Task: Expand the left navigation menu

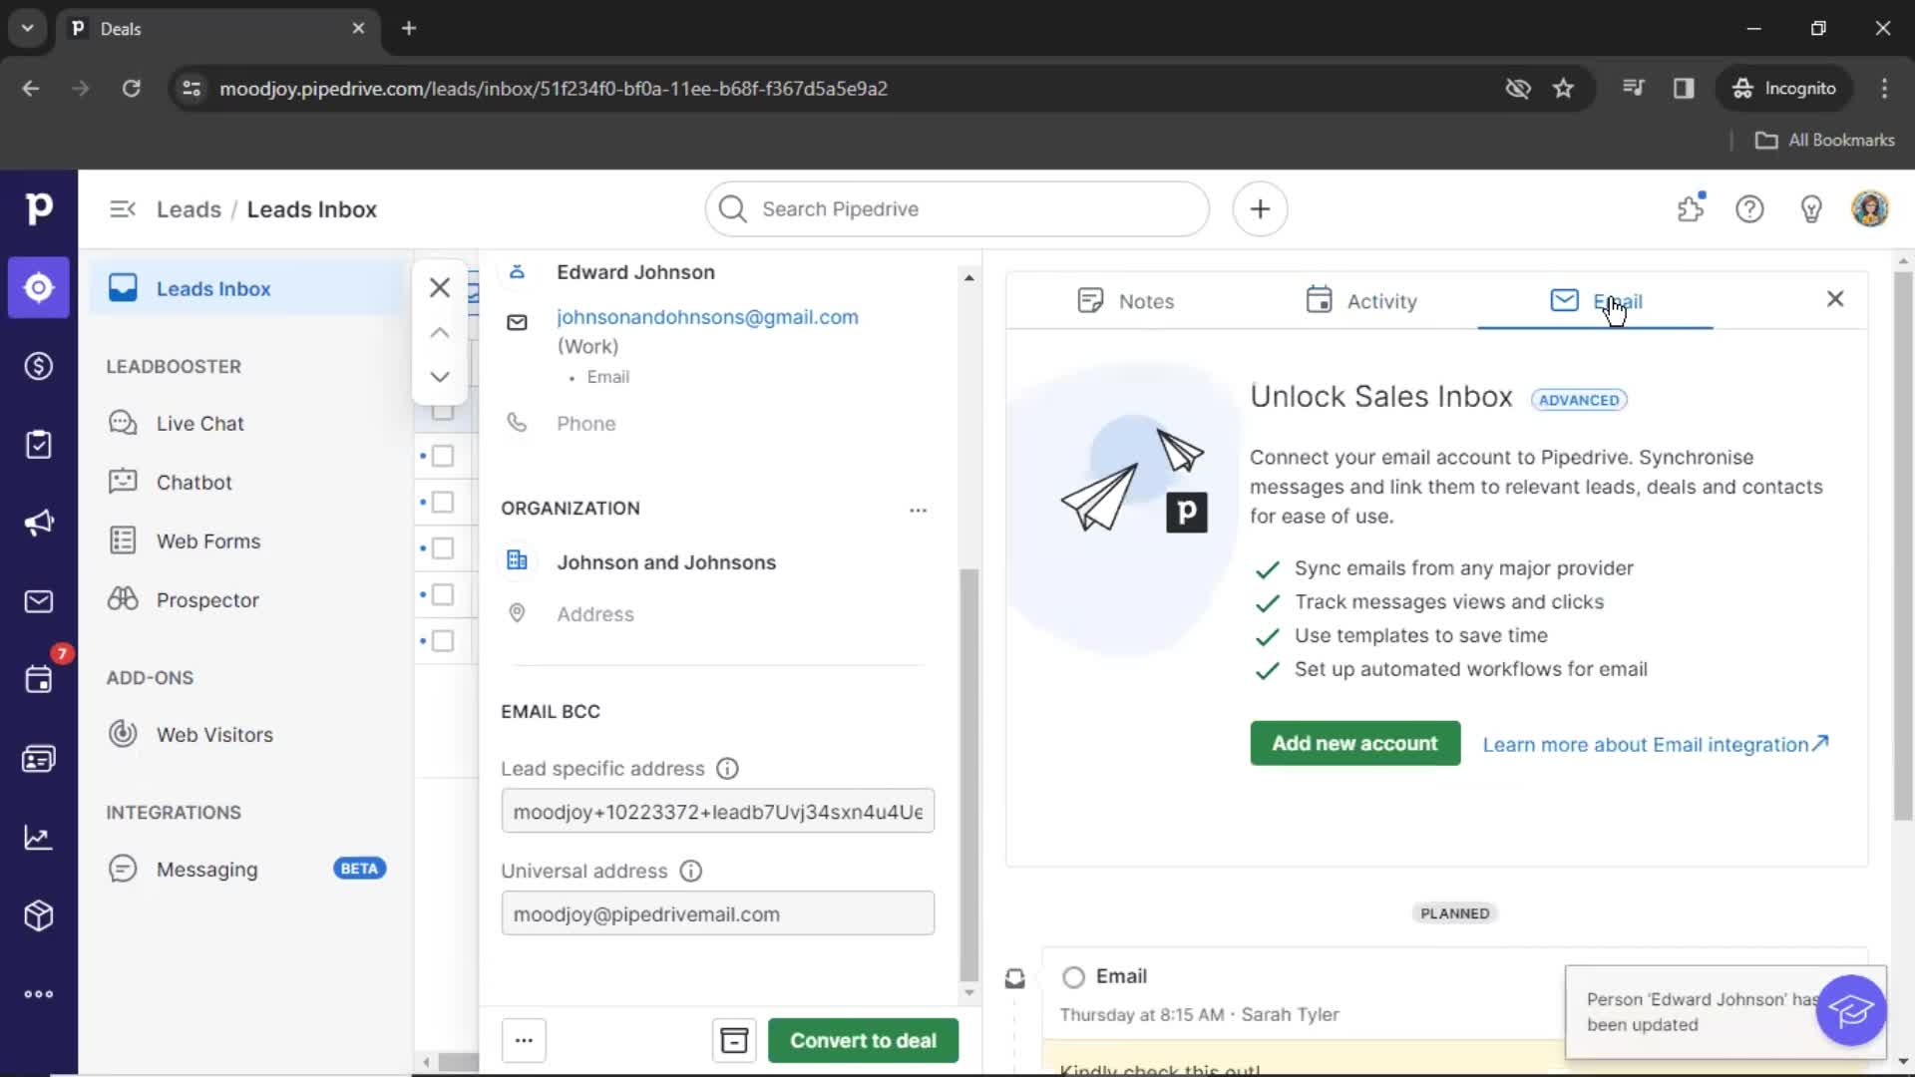Action: click(x=121, y=207)
